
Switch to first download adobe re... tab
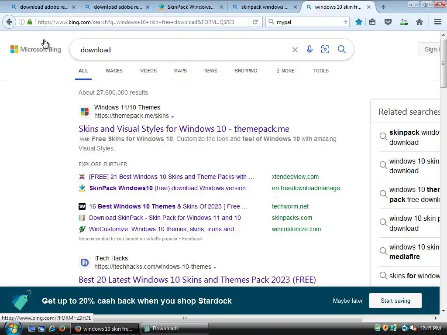click(x=43, y=7)
